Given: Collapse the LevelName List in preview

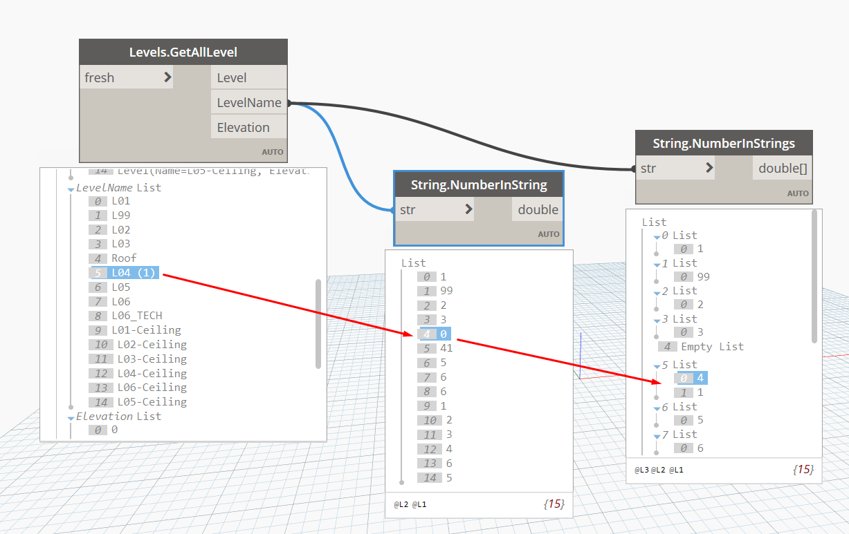Looking at the screenshot, I should pos(71,189).
